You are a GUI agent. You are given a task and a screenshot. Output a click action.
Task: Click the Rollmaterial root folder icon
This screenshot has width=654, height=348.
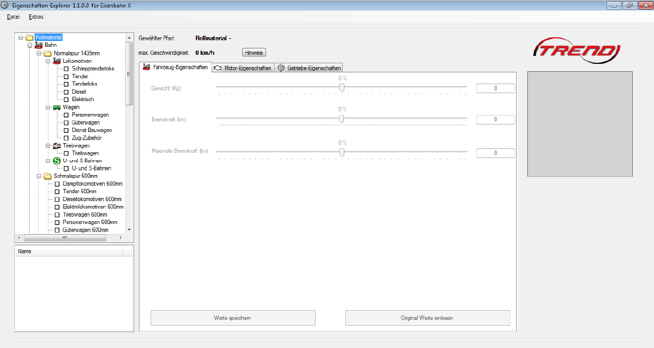pos(29,38)
